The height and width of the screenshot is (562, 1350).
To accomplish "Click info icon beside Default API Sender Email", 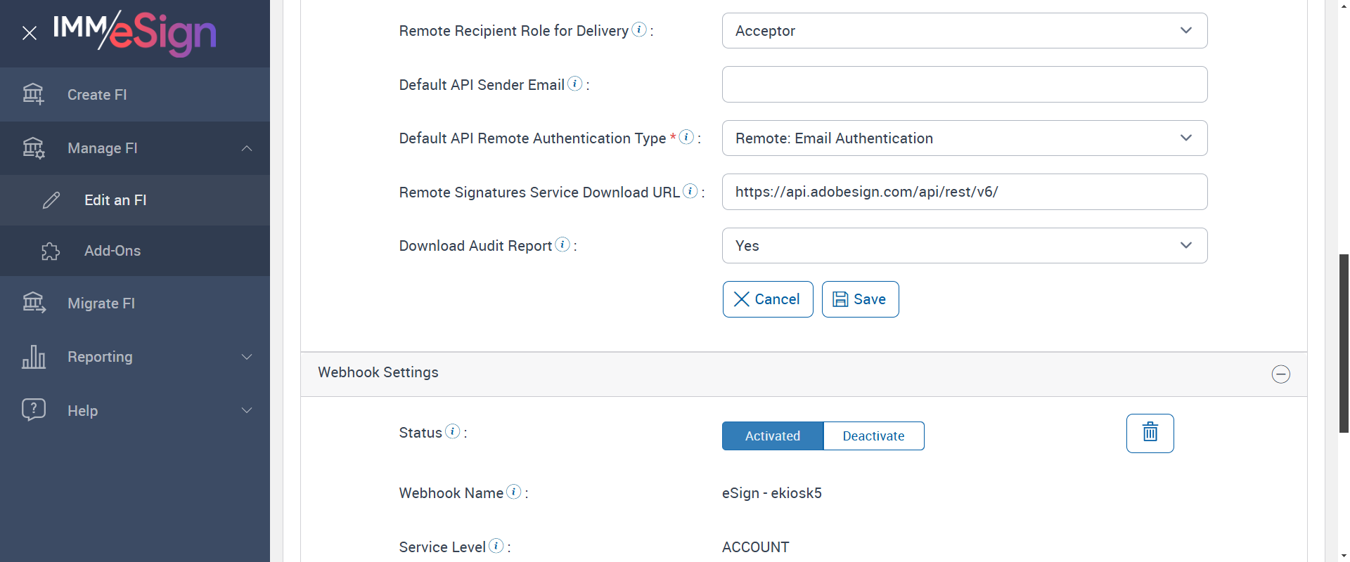I will click(575, 84).
